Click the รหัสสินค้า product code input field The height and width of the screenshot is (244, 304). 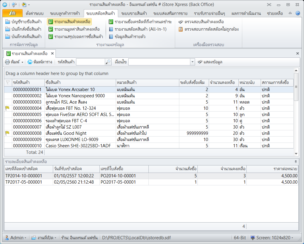pos(91,62)
